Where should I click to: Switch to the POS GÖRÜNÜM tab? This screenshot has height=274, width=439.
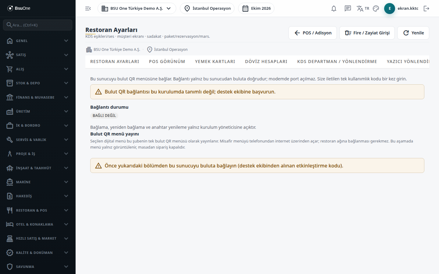[x=167, y=61]
